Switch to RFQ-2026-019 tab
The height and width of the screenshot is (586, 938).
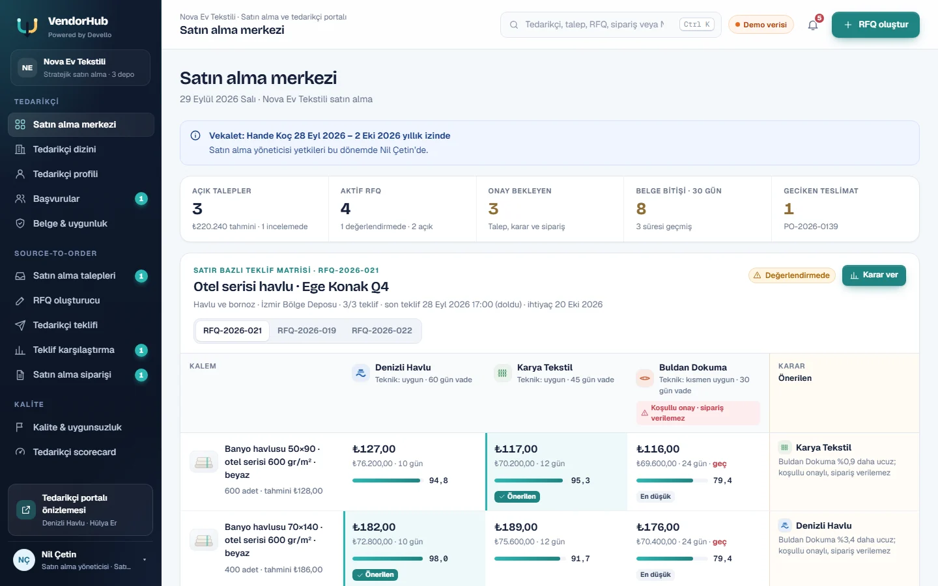(307, 331)
